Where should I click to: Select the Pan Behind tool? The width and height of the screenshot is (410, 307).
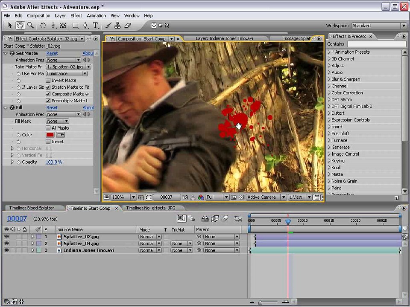coord(63,25)
